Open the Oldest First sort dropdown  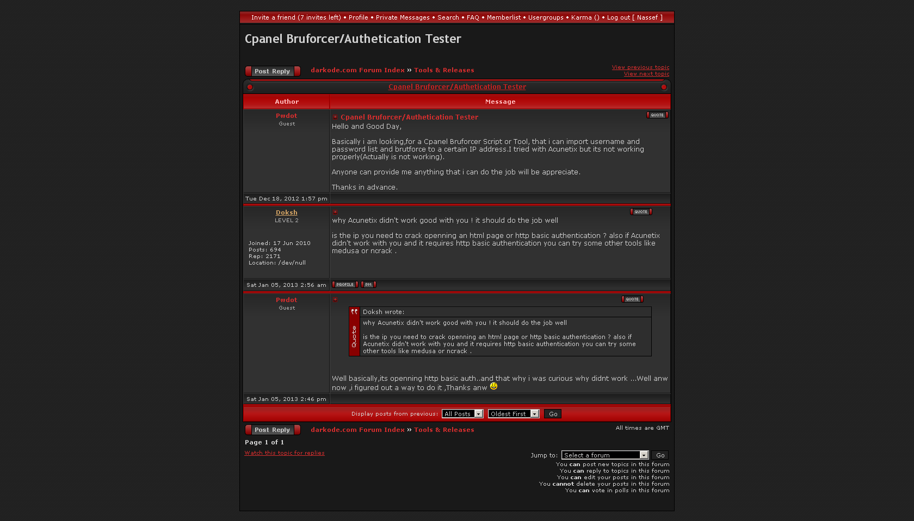pyautogui.click(x=513, y=414)
